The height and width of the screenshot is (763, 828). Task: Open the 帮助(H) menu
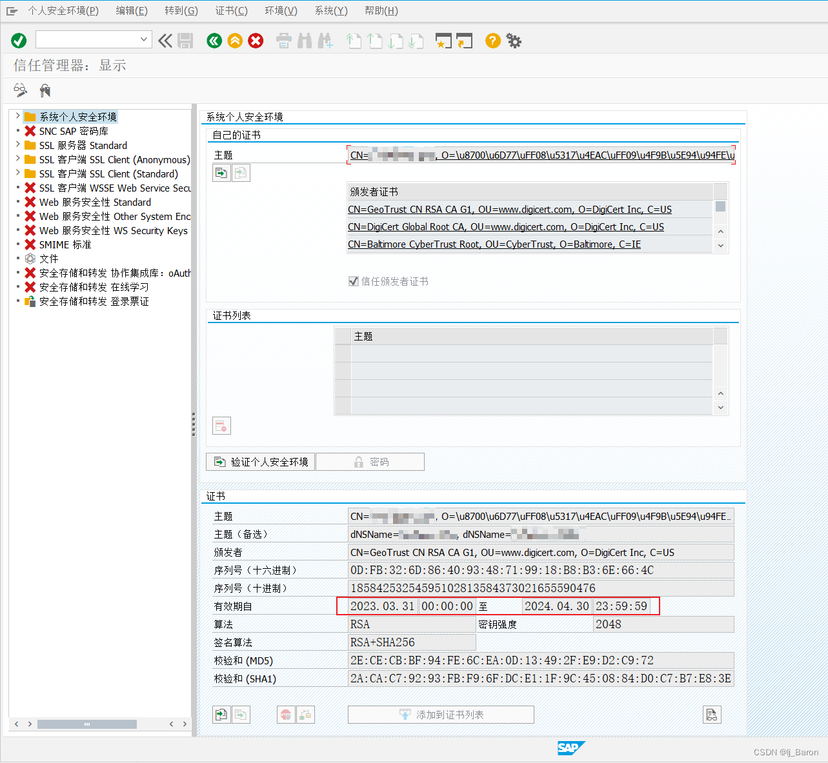coord(381,11)
